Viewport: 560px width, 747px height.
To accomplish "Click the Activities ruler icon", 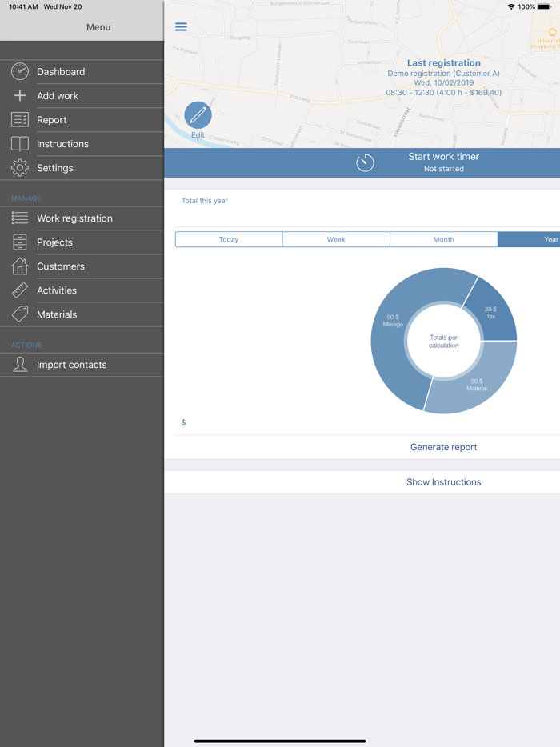I will tap(20, 290).
